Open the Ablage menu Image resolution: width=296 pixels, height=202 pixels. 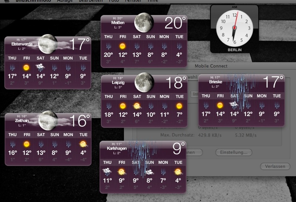(65, 1)
